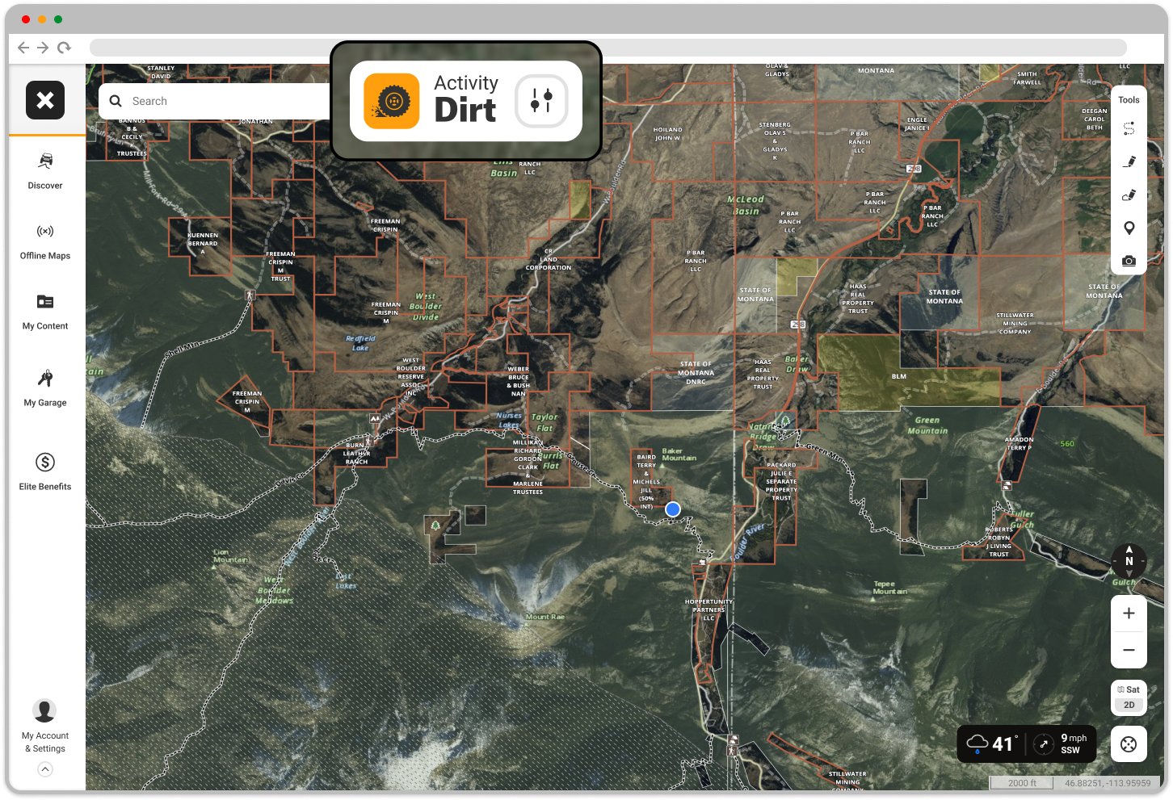
Task: Select the waypoint pin tool
Action: pos(1129,228)
